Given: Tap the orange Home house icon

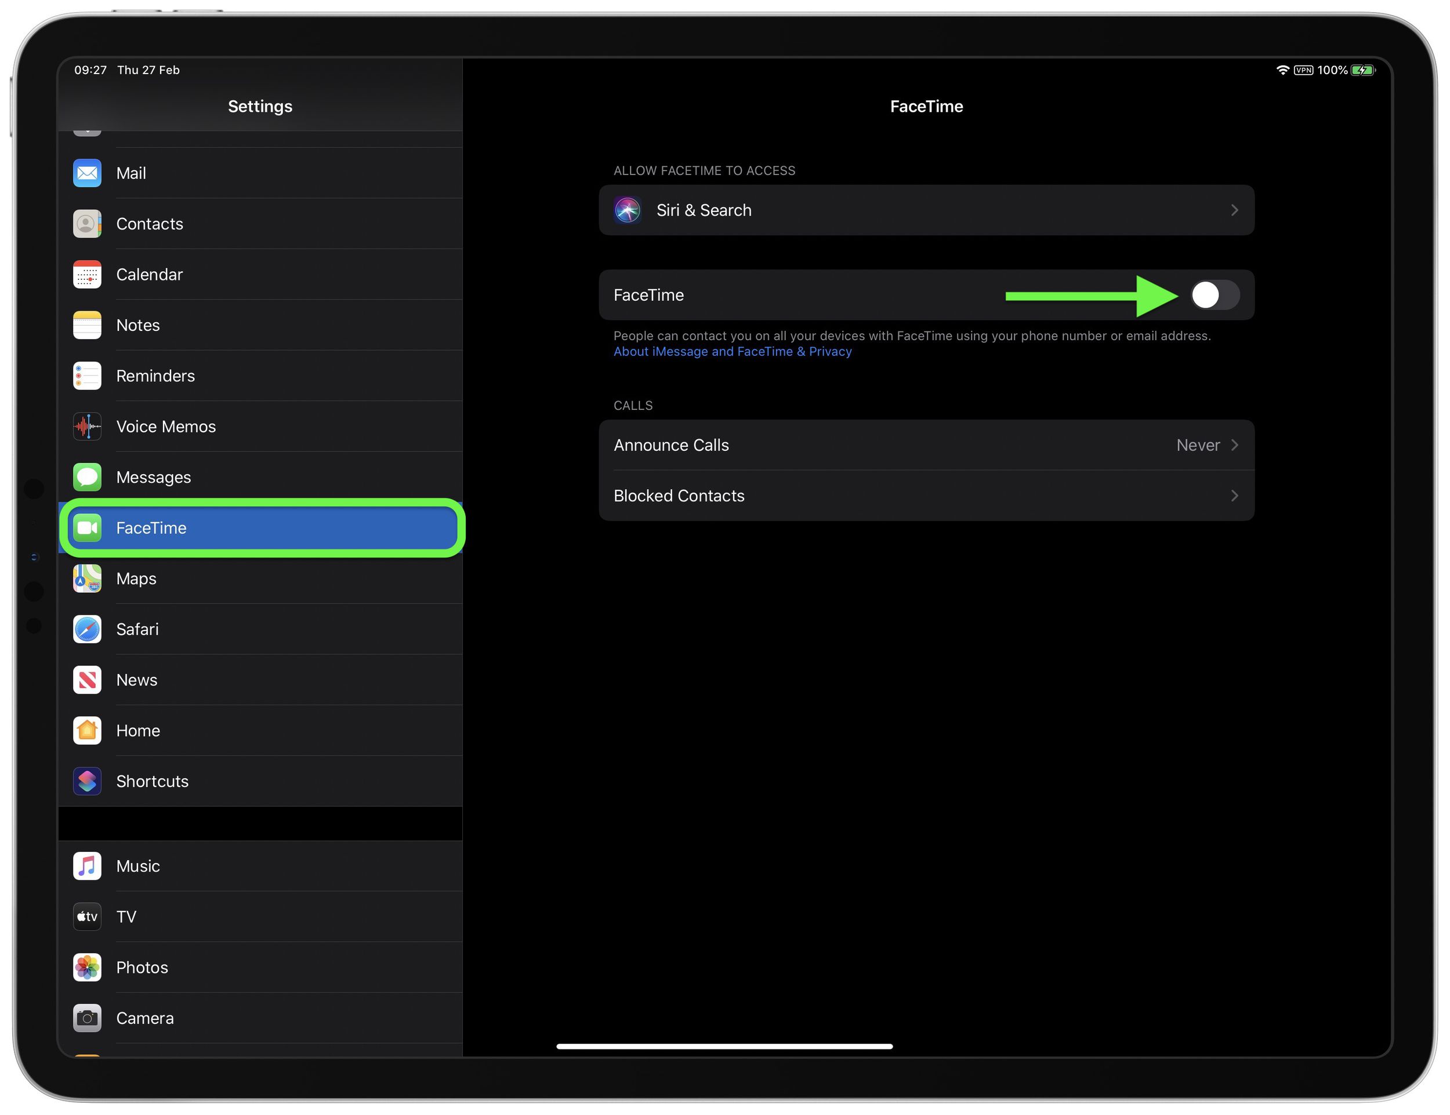Looking at the screenshot, I should [87, 731].
